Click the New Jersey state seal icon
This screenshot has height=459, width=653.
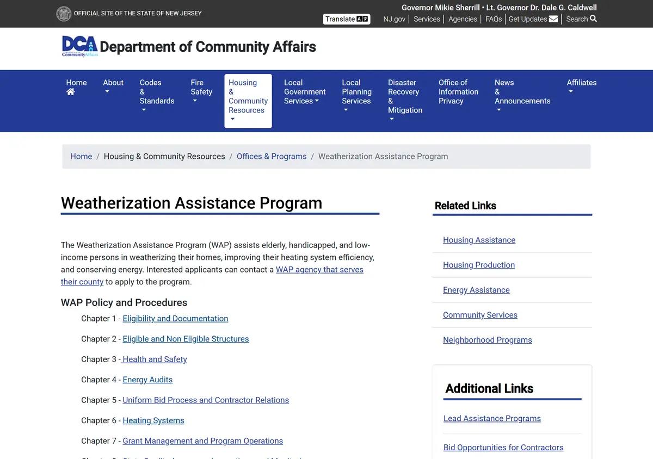click(x=64, y=14)
